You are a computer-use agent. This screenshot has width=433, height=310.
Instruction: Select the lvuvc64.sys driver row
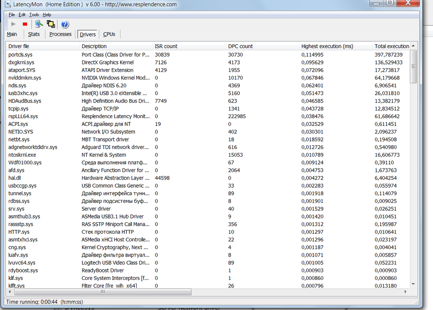(208, 263)
